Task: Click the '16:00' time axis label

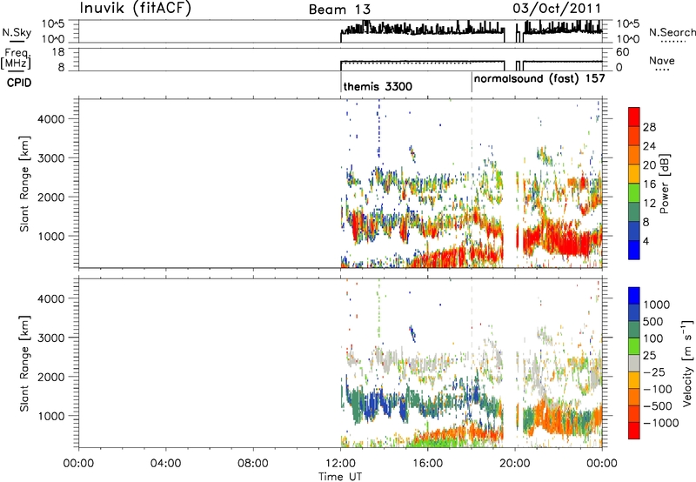Action: [427, 464]
